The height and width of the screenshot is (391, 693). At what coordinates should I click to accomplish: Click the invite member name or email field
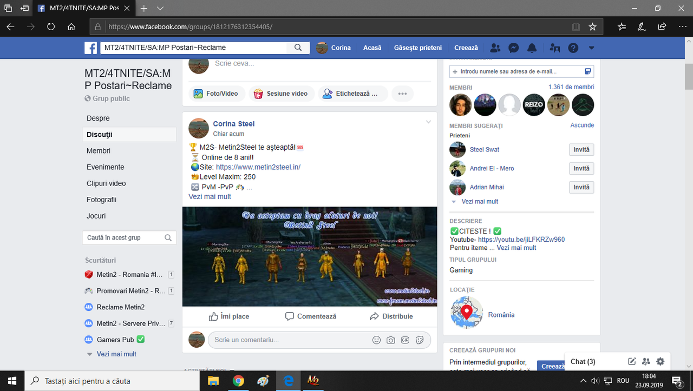pos(522,71)
